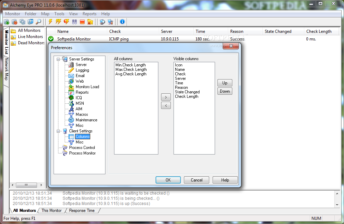Select Max.Check Length in All columns

pyautogui.click(x=131, y=69)
